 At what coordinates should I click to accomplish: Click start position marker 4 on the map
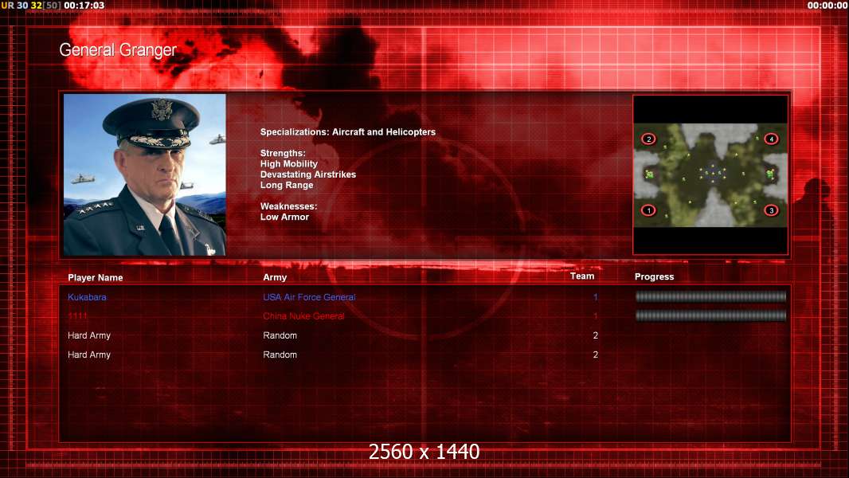pyautogui.click(x=771, y=139)
